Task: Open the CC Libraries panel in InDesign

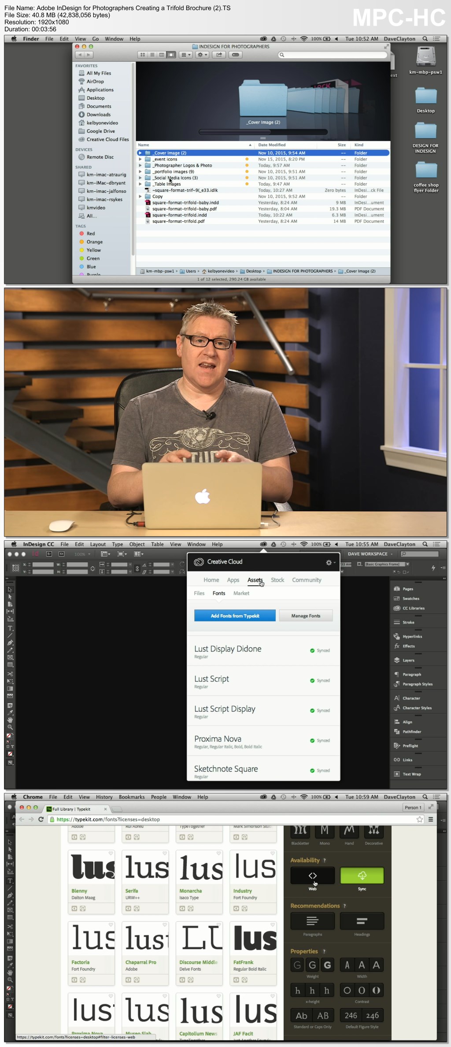Action: pyautogui.click(x=409, y=608)
